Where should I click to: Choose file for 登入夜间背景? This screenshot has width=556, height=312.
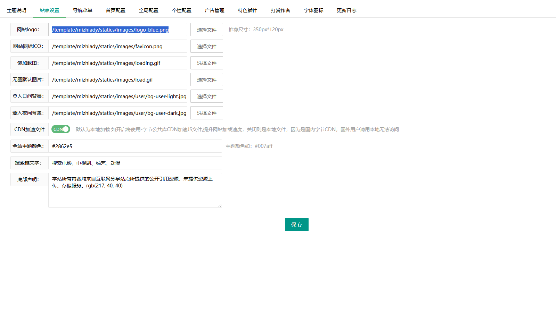point(206,113)
